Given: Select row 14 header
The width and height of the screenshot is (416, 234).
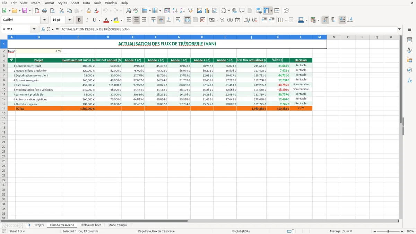Looking at the screenshot, I should 4,109.
